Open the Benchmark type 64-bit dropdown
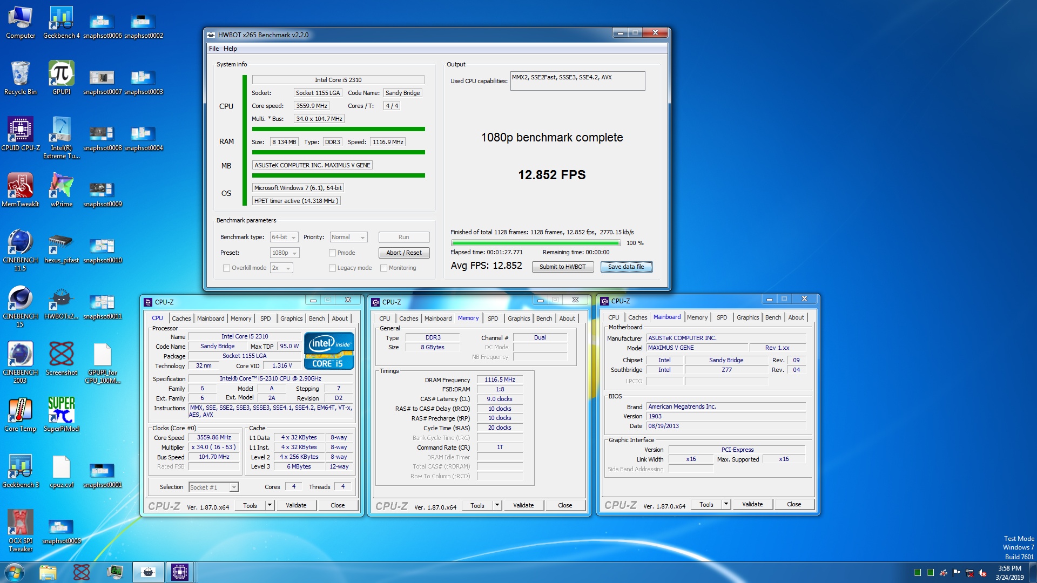Viewport: 1037px width, 583px height. tap(285, 237)
